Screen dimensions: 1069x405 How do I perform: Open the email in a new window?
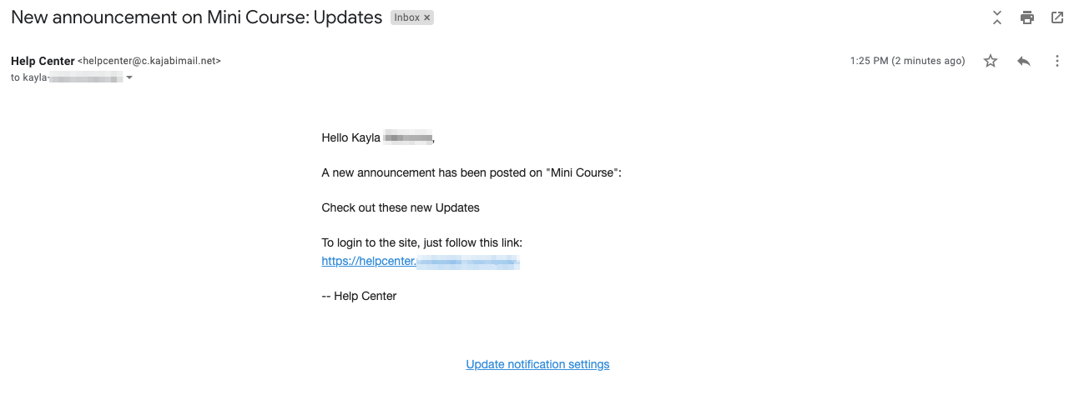click(x=1056, y=17)
